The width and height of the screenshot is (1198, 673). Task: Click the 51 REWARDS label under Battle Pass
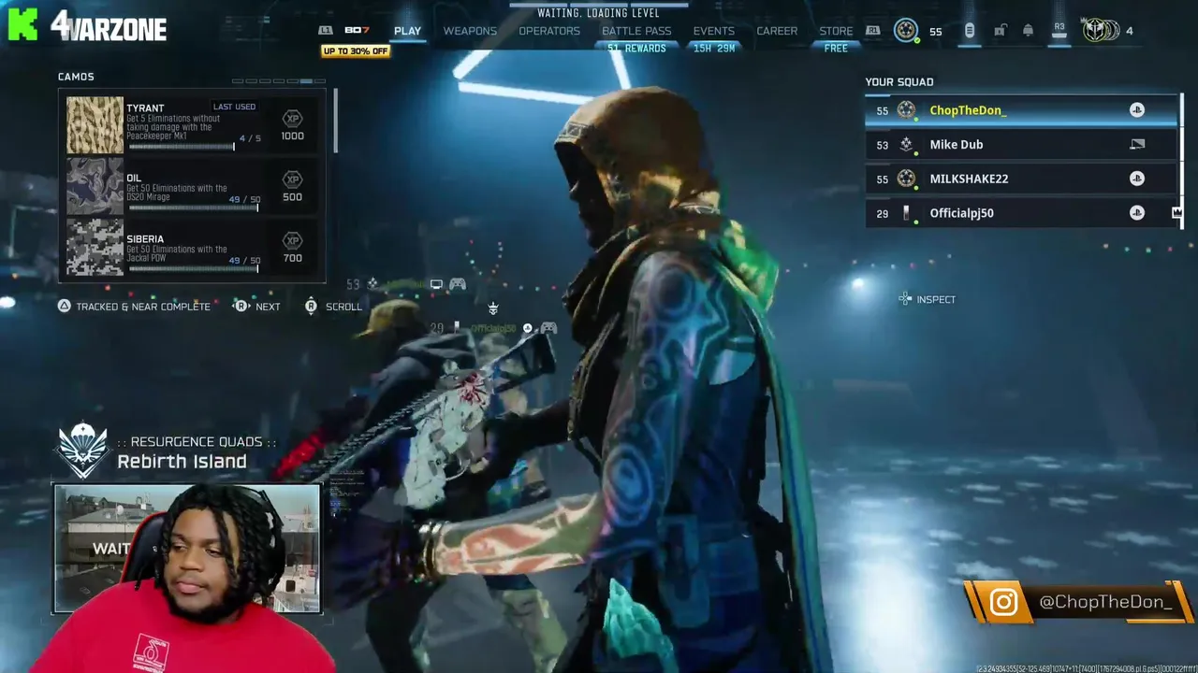click(x=636, y=49)
